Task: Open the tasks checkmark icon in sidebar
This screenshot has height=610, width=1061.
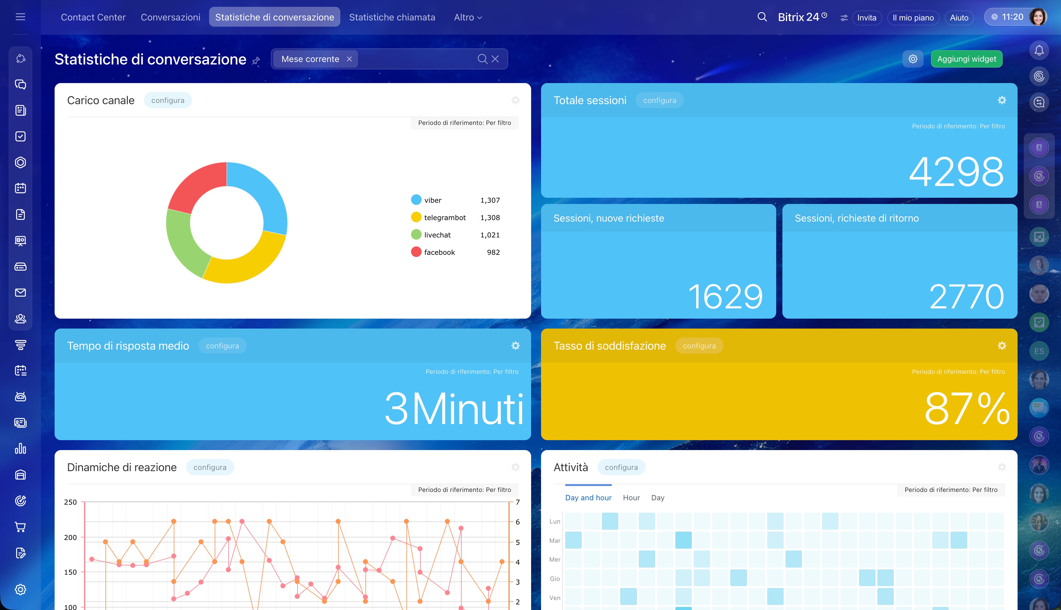Action: coord(20,136)
